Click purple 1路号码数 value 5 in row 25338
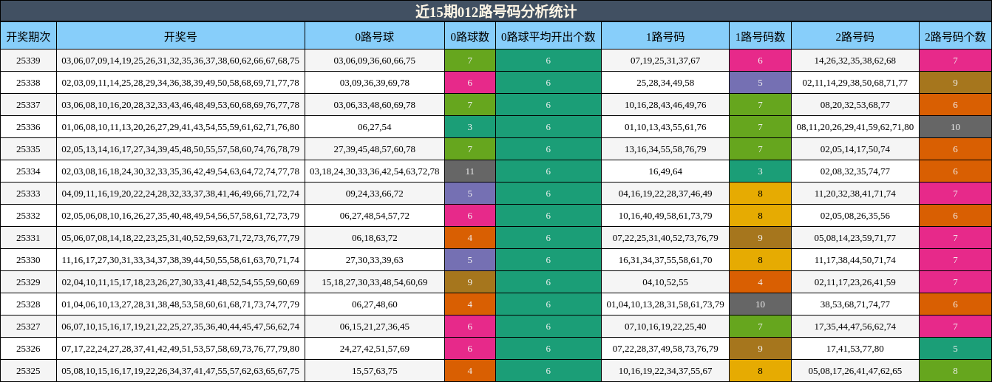The image size is (992, 382). (x=760, y=83)
